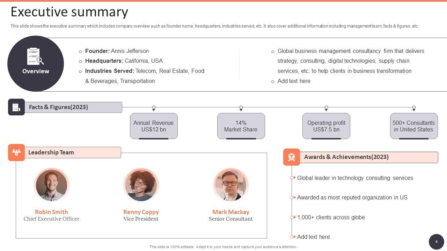The height and width of the screenshot is (251, 447).
Task: Select the pin marker above Operating profit
Action: click(326, 108)
